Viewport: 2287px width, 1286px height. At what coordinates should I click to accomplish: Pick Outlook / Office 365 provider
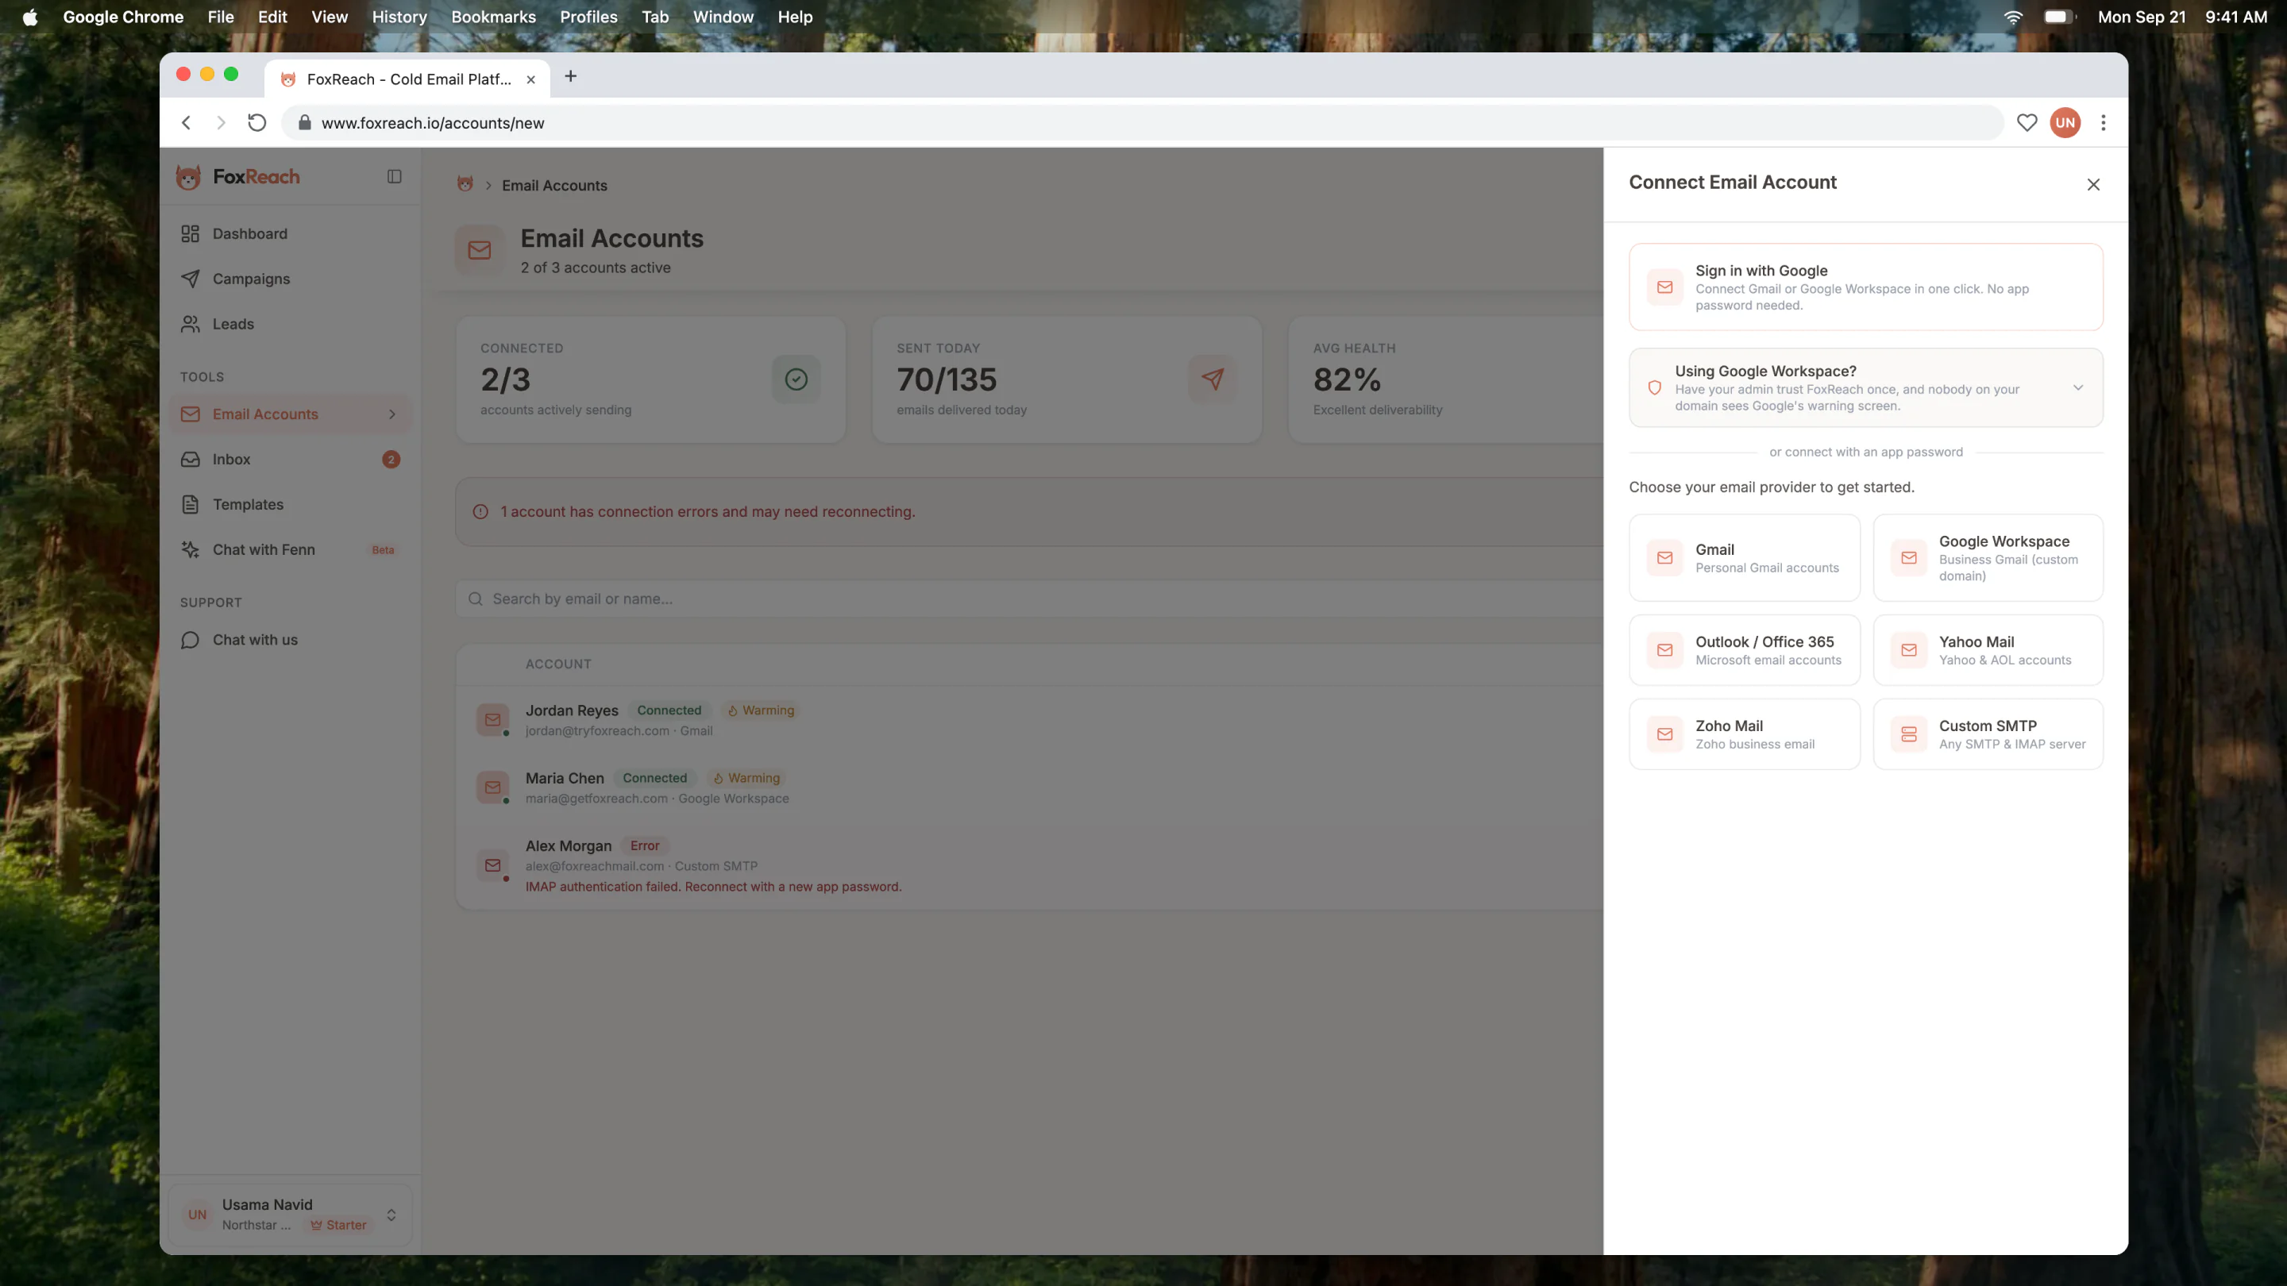pos(1744,651)
